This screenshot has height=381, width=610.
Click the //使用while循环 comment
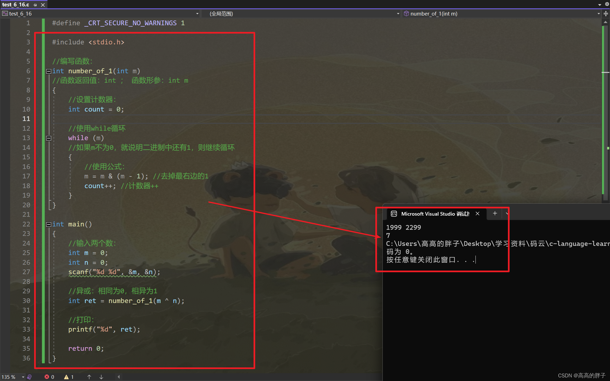(x=97, y=128)
